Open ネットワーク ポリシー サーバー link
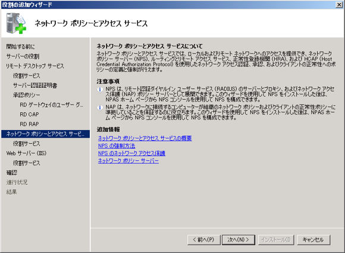 128,161
